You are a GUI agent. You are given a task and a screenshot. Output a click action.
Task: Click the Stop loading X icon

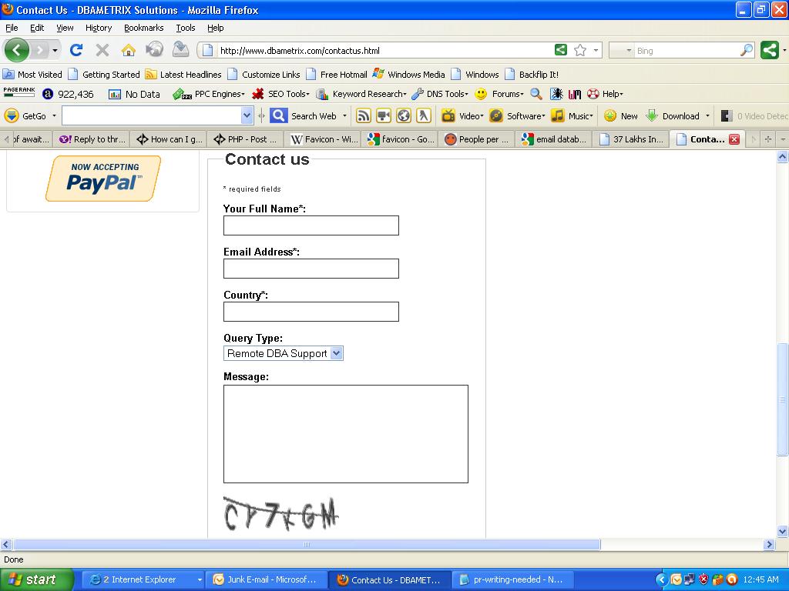point(102,50)
